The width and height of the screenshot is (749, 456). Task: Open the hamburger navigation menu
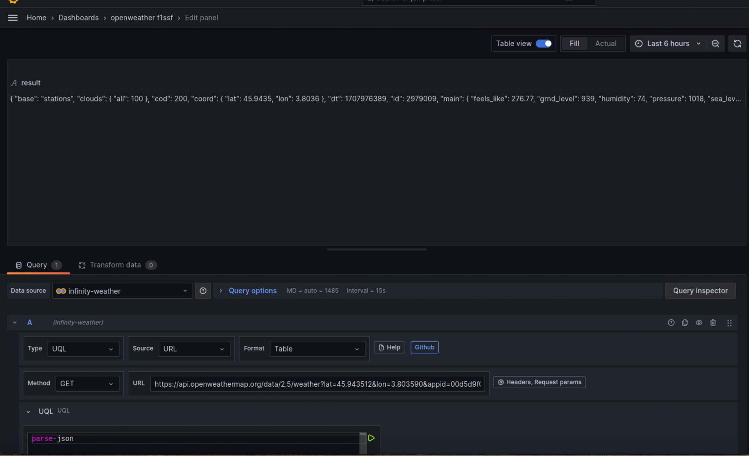pos(12,18)
